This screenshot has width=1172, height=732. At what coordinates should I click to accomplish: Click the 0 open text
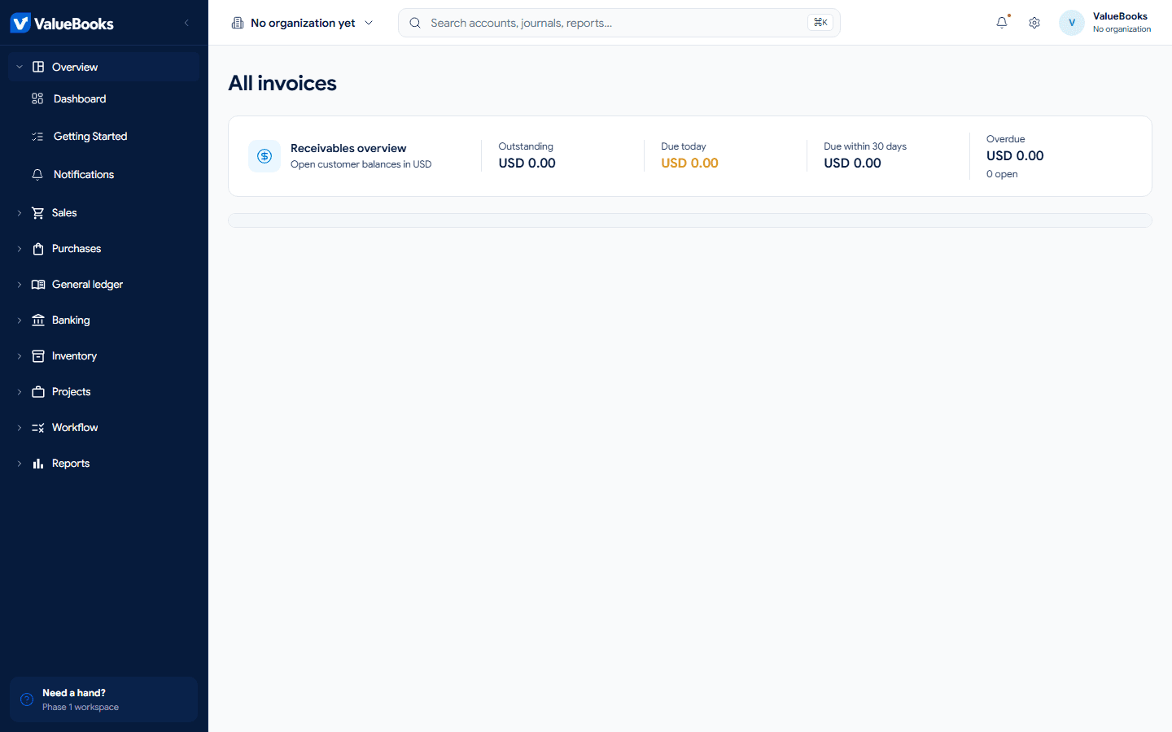click(x=1002, y=174)
